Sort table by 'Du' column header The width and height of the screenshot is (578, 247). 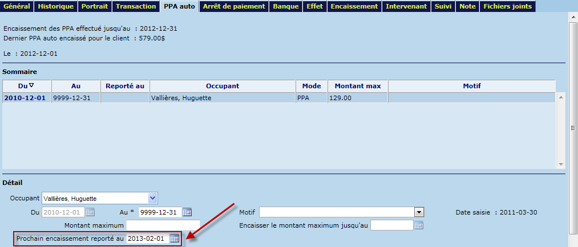26,86
